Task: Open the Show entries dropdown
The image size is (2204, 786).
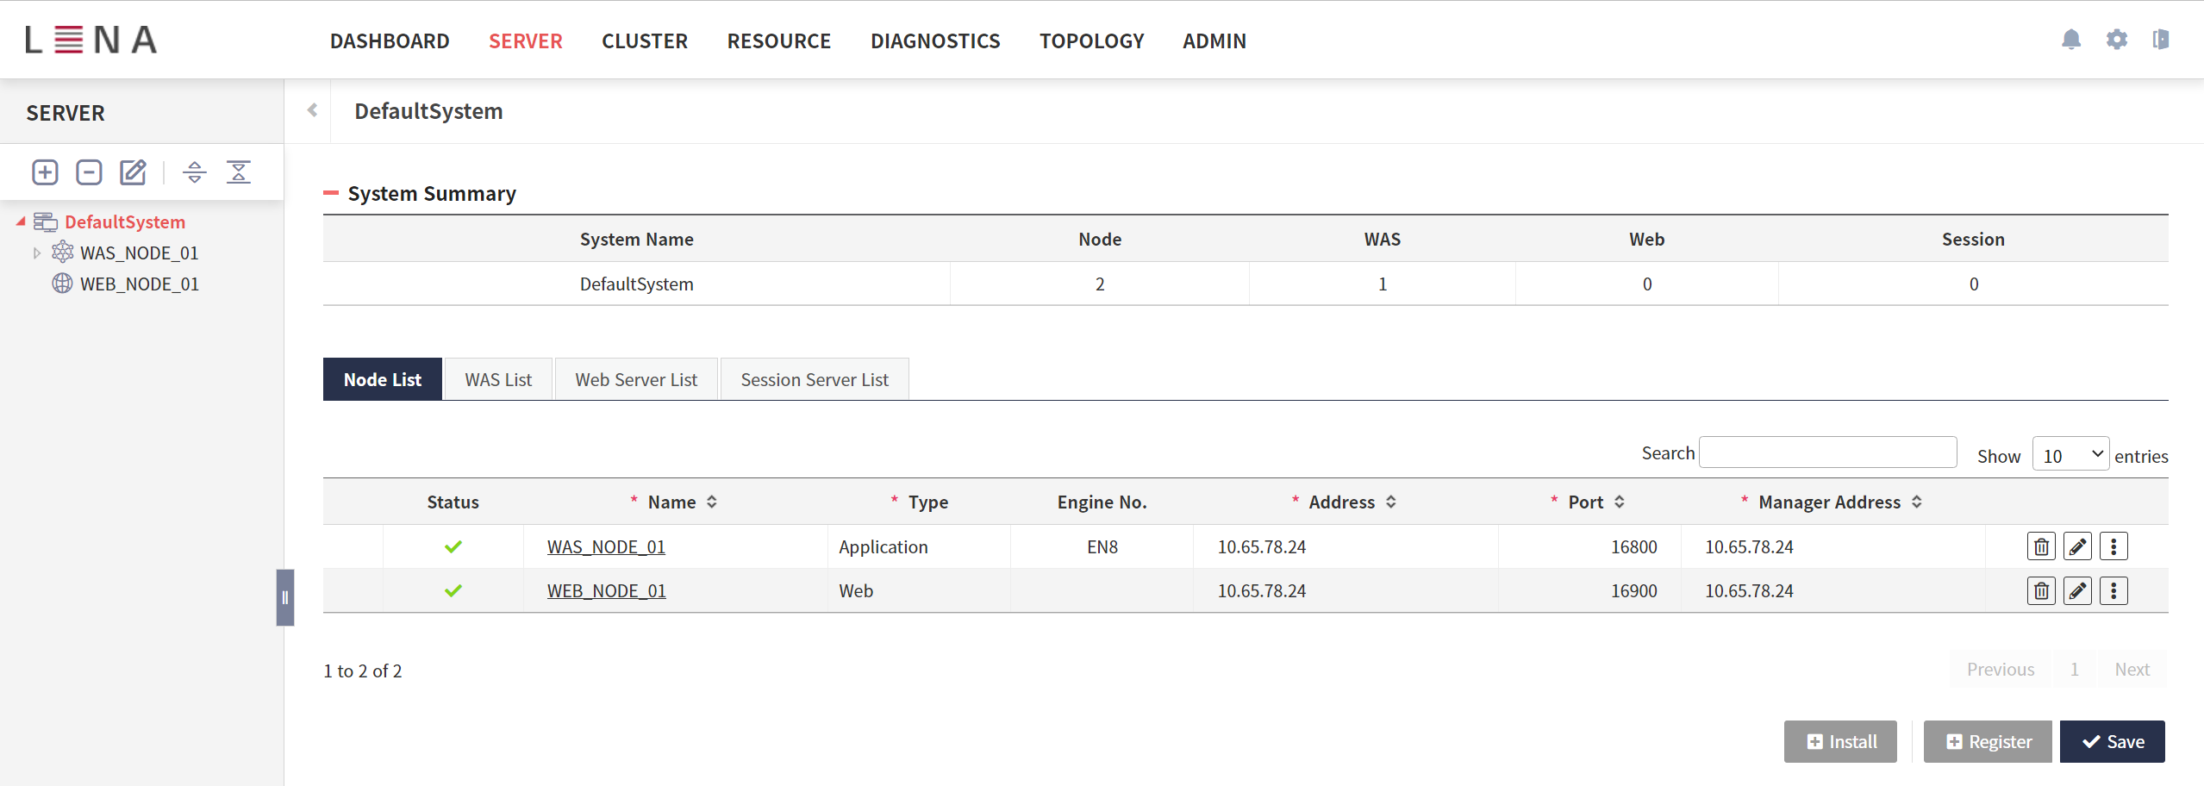Action: click(x=2070, y=454)
